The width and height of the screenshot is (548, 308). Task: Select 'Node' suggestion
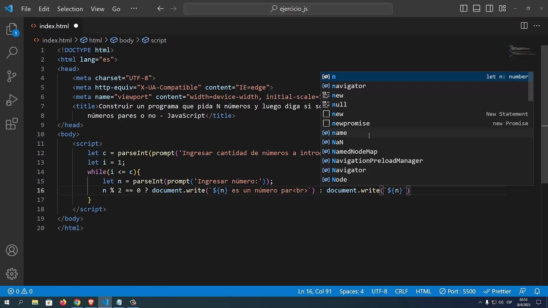[426, 180]
